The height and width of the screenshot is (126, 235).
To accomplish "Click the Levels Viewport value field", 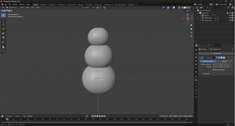I will (x=221, y=64).
